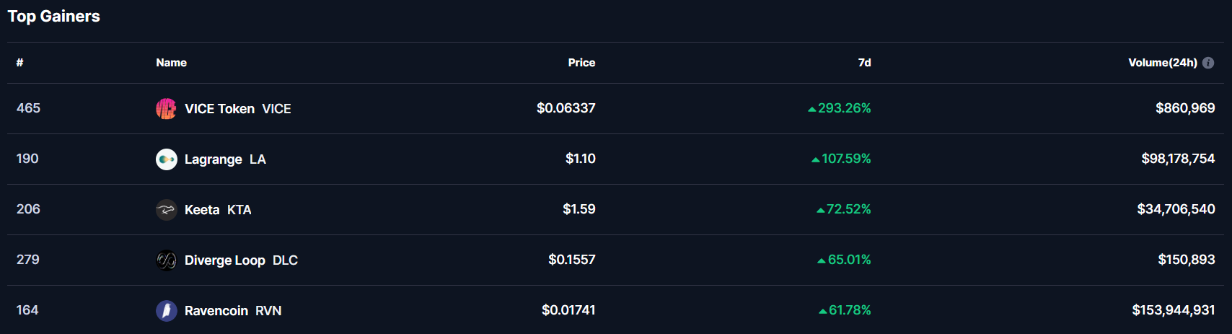Click the Volume(24h) info icon

[x=1208, y=63]
